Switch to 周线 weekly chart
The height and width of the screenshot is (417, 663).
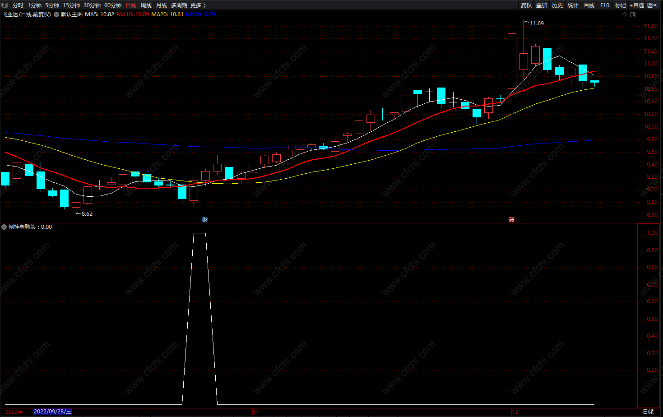point(146,5)
